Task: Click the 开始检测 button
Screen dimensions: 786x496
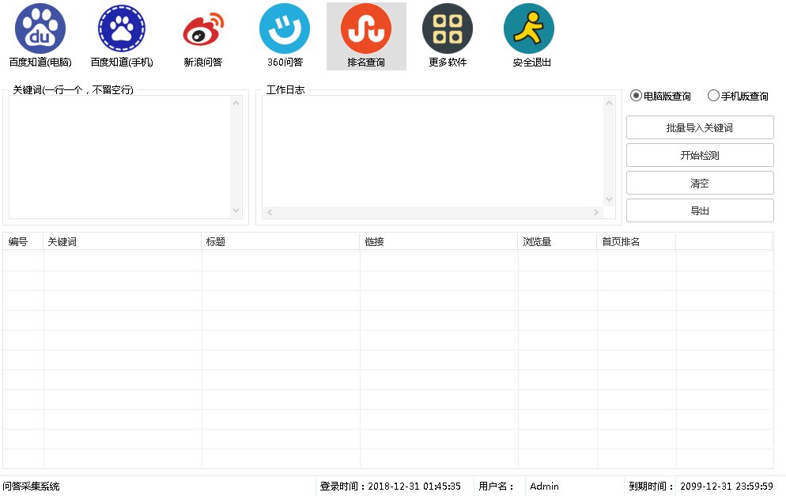Action: 700,155
